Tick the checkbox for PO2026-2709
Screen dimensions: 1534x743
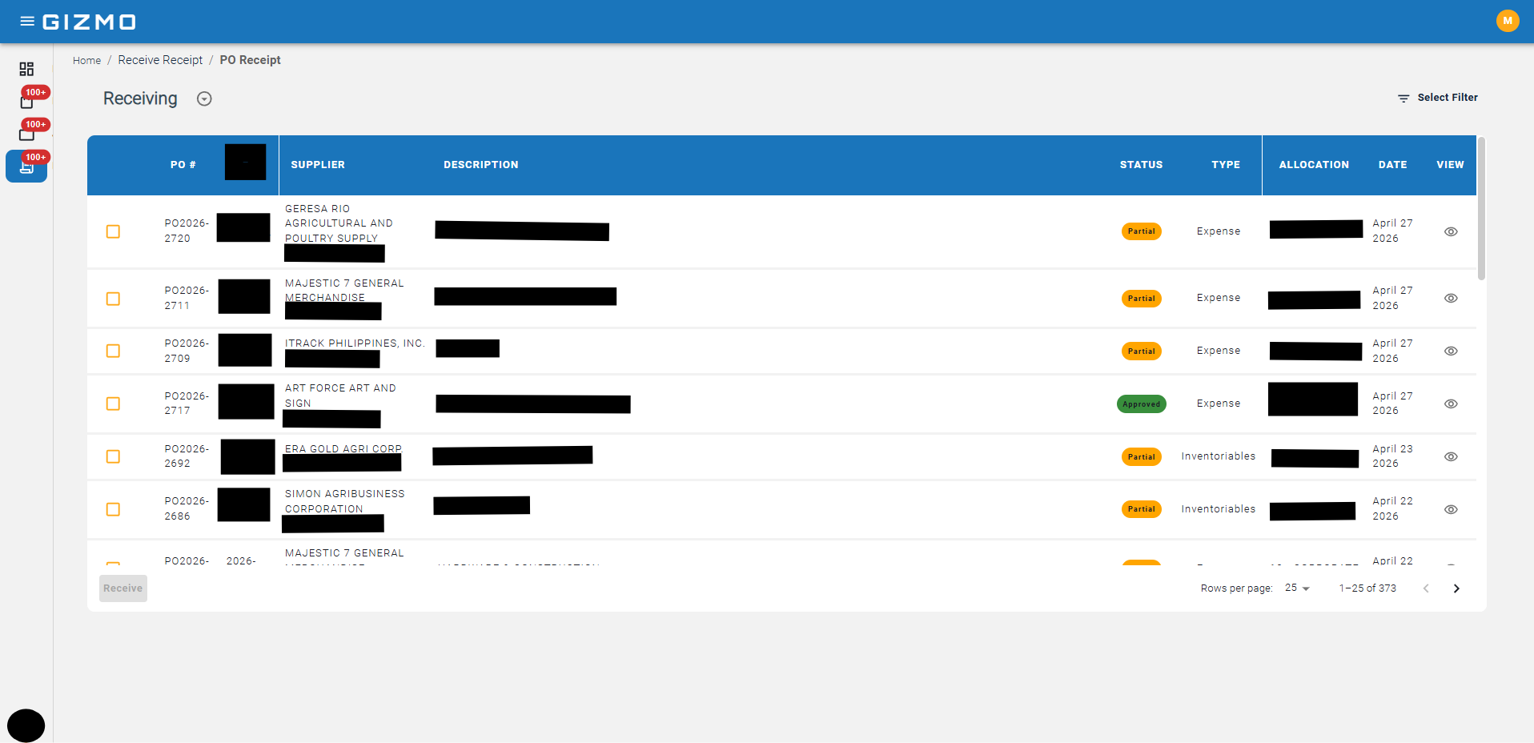pos(113,351)
